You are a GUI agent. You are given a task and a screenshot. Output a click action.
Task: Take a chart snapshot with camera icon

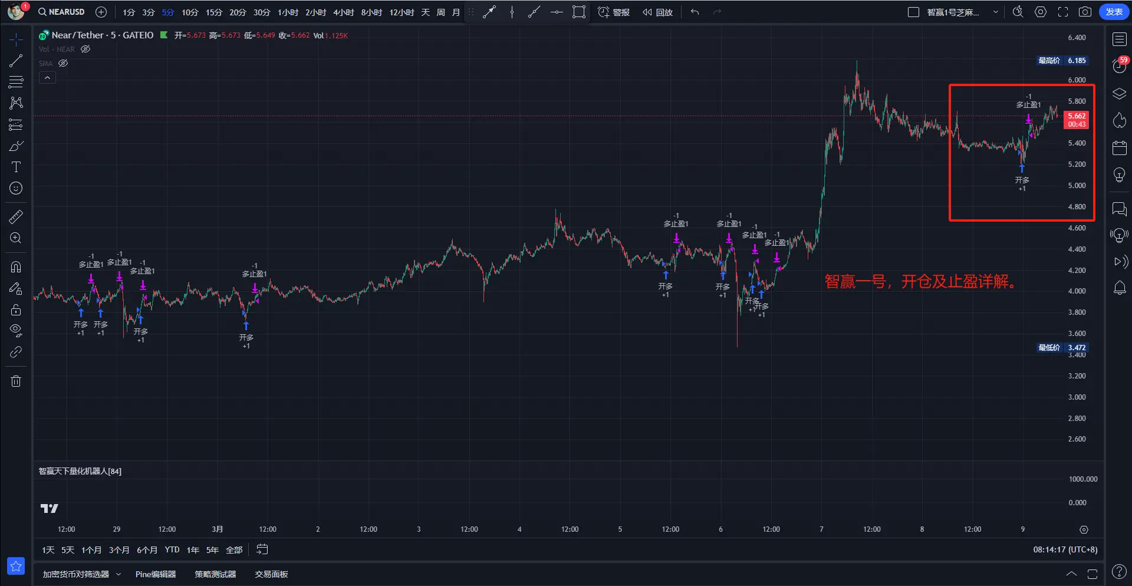click(1085, 12)
